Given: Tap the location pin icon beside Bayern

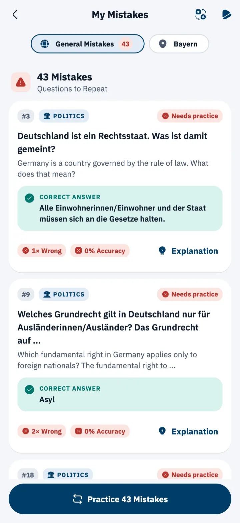Looking at the screenshot, I should pyautogui.click(x=163, y=44).
